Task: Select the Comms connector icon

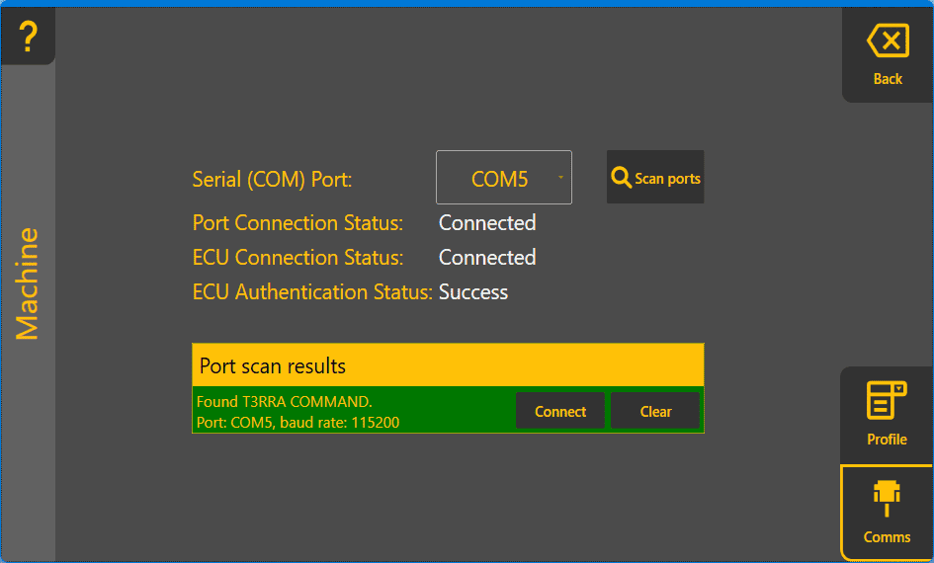Action: pos(887,498)
